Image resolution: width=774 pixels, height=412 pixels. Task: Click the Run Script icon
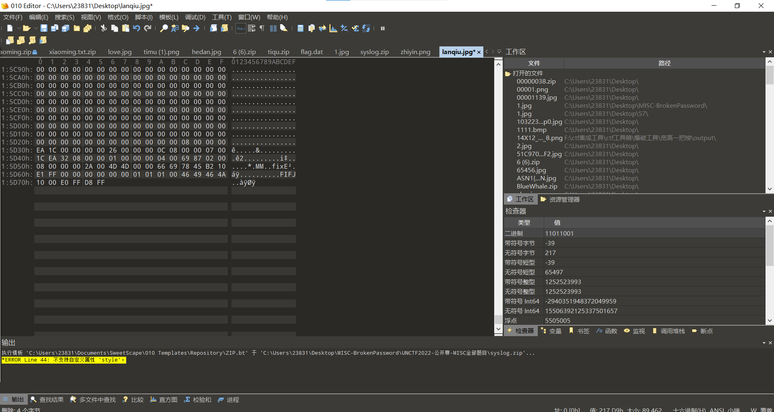coord(214,28)
